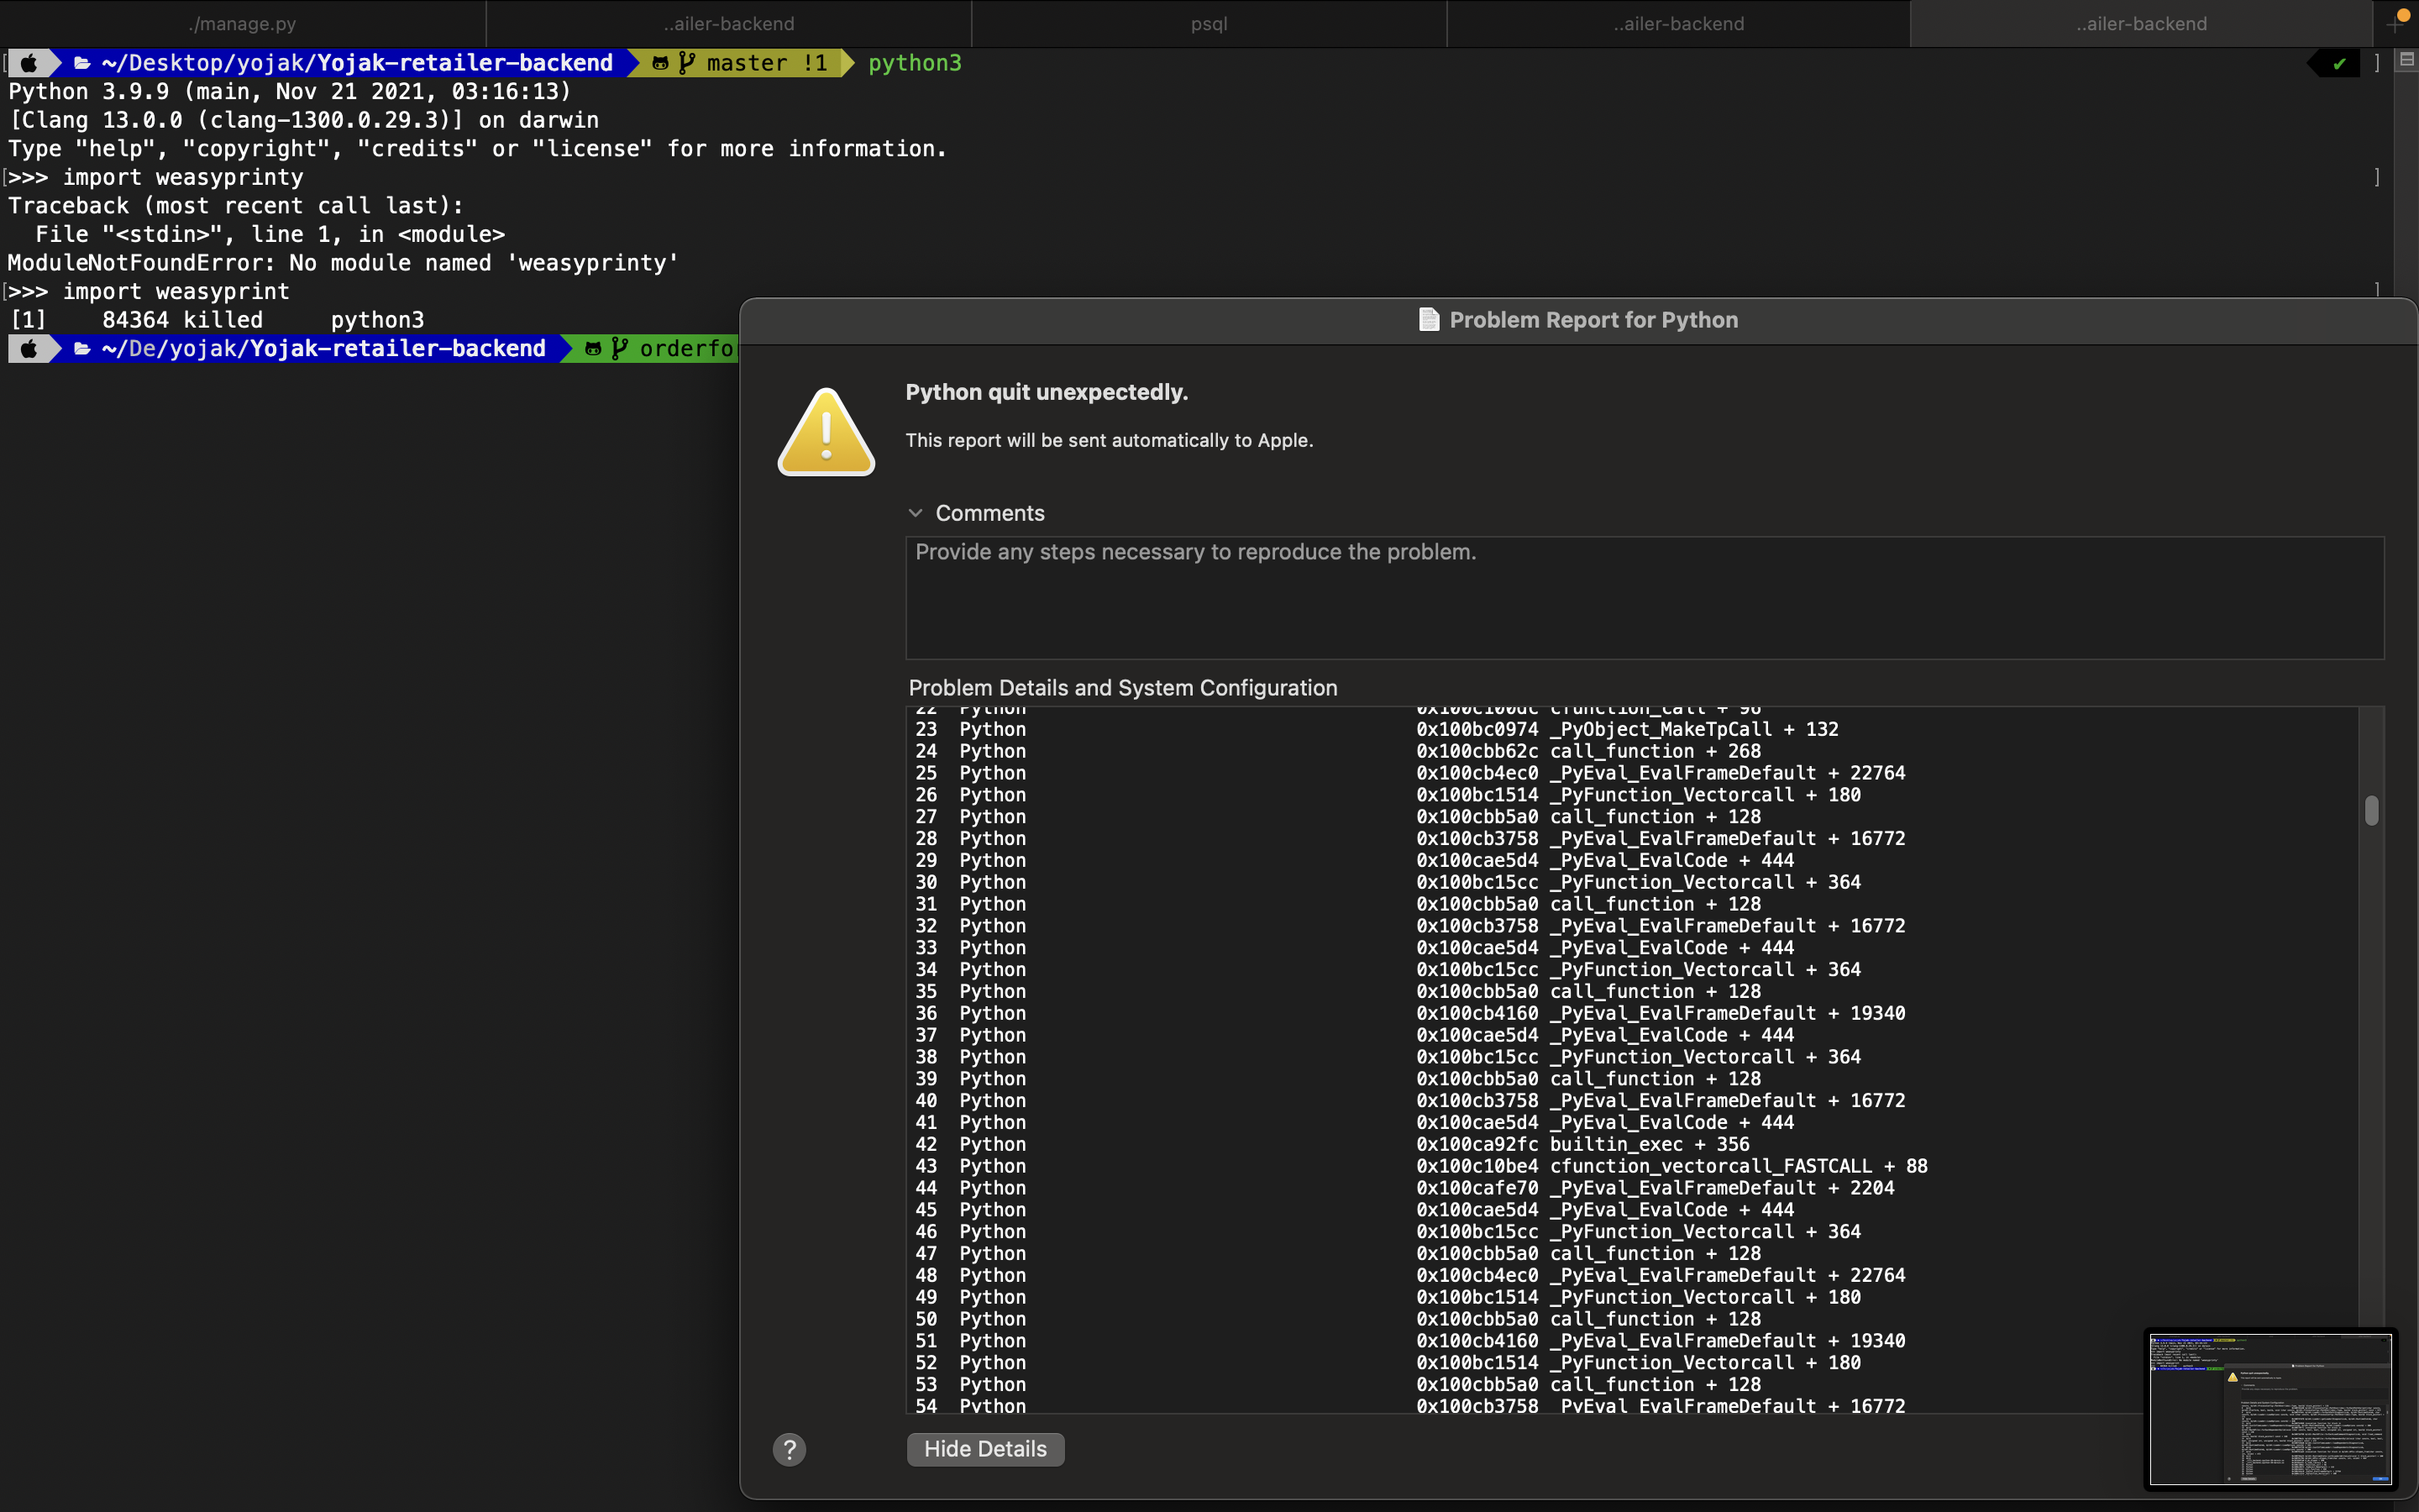Click the split-pane icon in the top-right corner
2419x1512 pixels.
2406,61
